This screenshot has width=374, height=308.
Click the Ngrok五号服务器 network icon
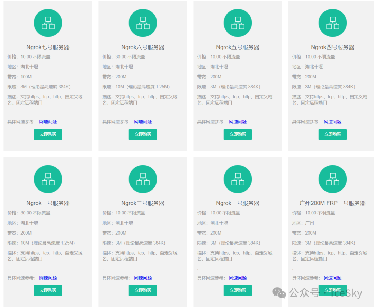tap(238, 23)
